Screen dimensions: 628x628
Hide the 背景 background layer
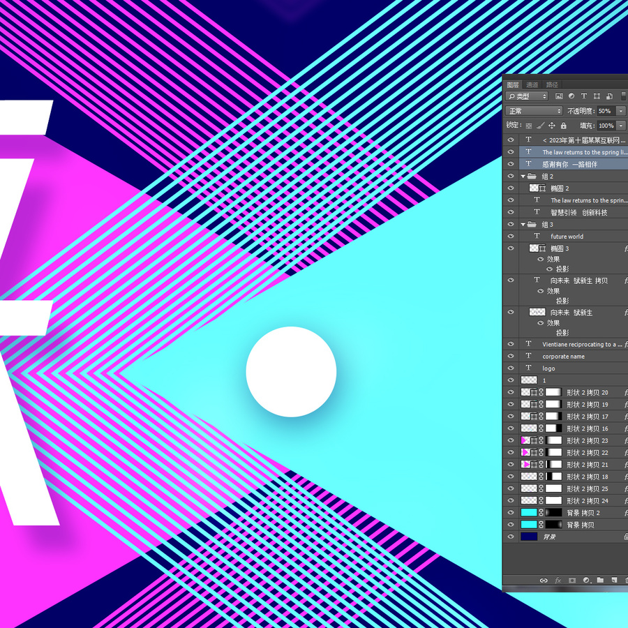(511, 537)
